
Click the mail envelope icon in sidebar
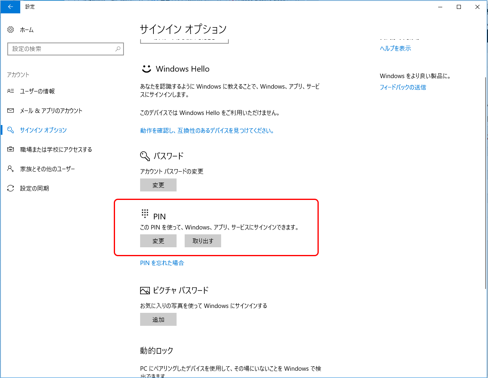coord(11,110)
